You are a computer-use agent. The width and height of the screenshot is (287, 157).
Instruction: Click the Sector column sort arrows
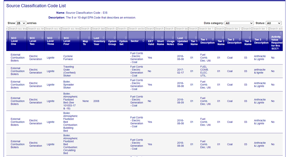pyautogui.click(x=143, y=41)
